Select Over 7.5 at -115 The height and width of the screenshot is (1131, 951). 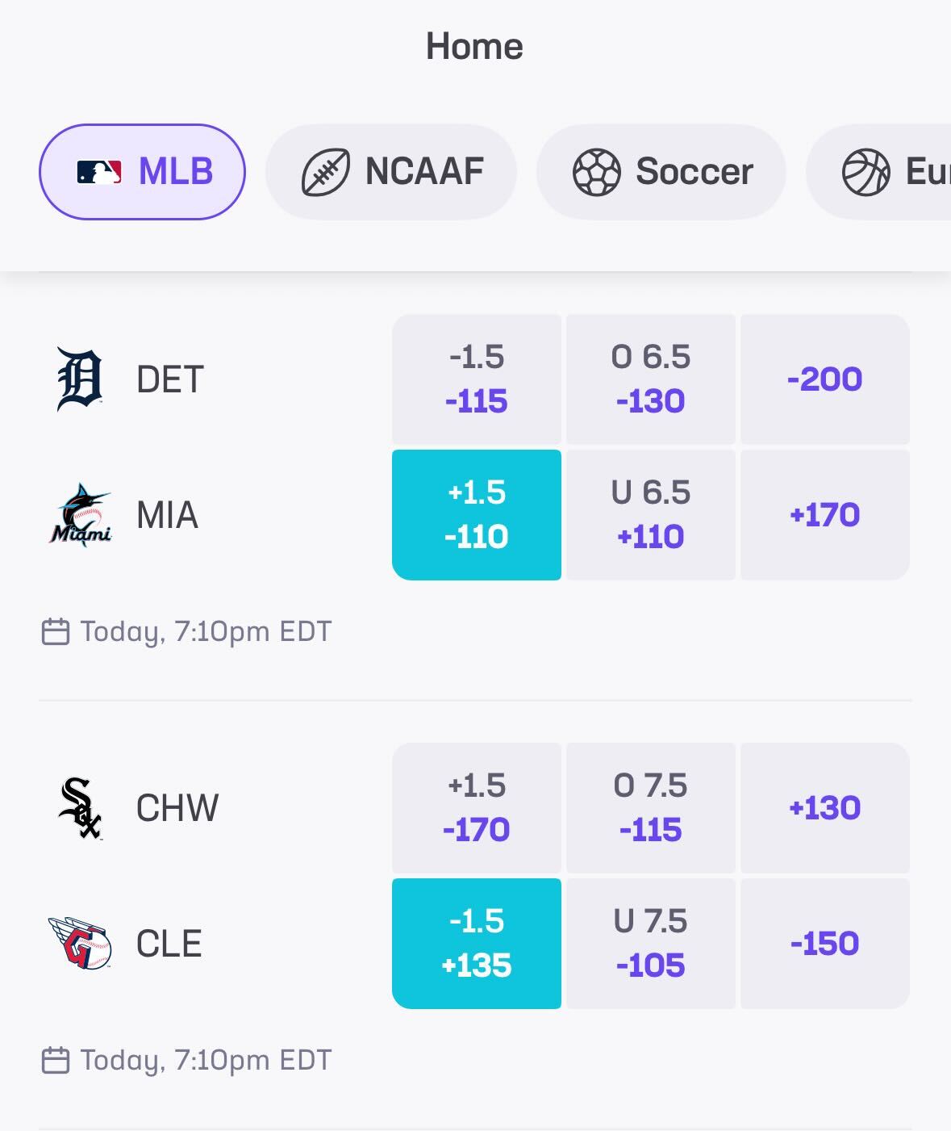650,807
